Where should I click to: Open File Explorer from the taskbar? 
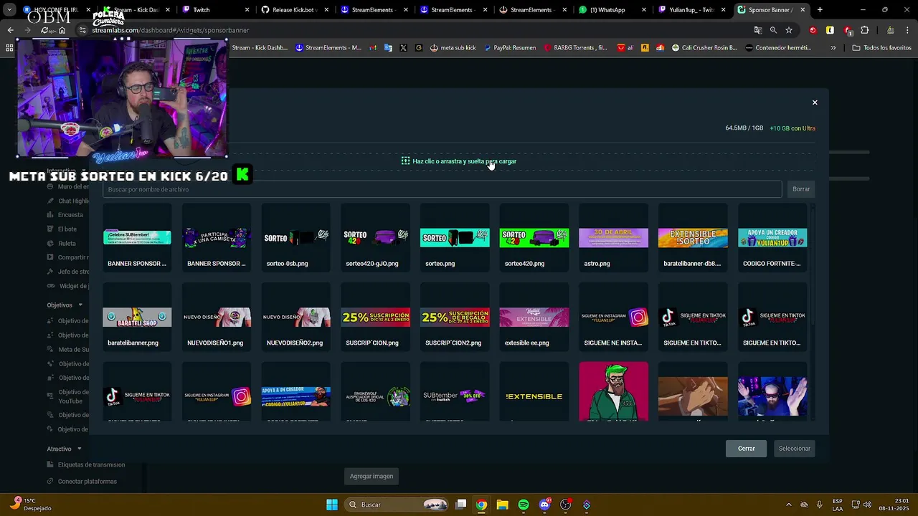503,505
